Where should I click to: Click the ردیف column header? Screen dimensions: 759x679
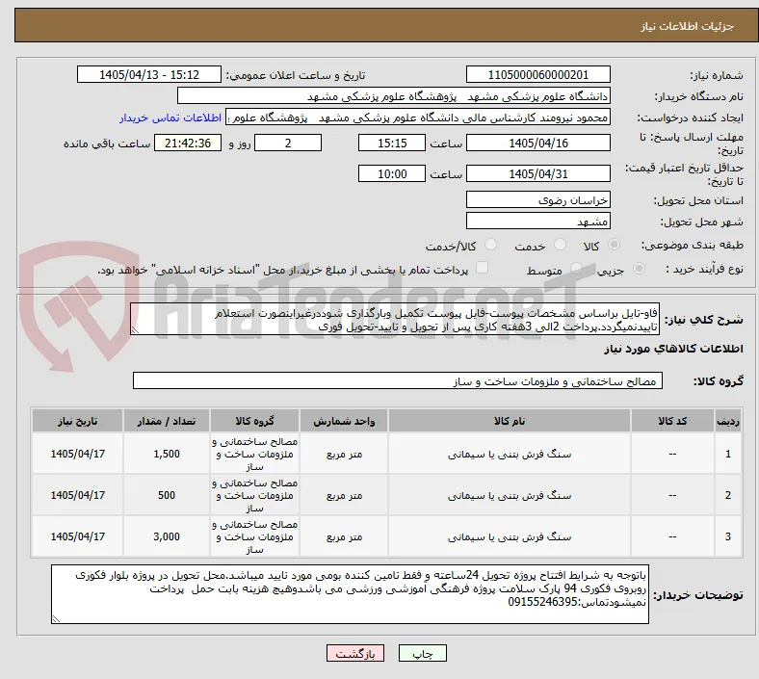pyautogui.click(x=727, y=421)
